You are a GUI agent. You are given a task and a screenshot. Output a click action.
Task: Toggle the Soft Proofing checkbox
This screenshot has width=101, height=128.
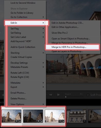tap(88, 95)
